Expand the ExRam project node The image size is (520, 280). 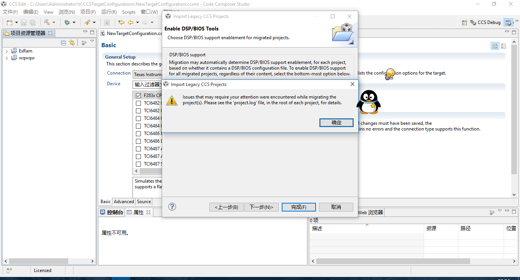pos(6,51)
